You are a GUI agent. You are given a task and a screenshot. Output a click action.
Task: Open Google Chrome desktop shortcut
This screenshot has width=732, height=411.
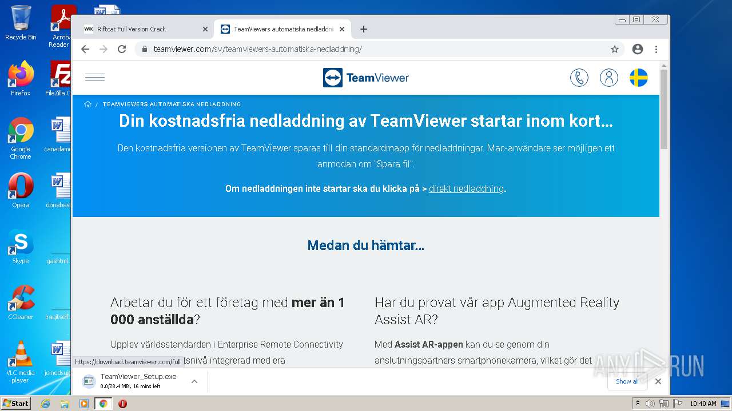pyautogui.click(x=21, y=138)
